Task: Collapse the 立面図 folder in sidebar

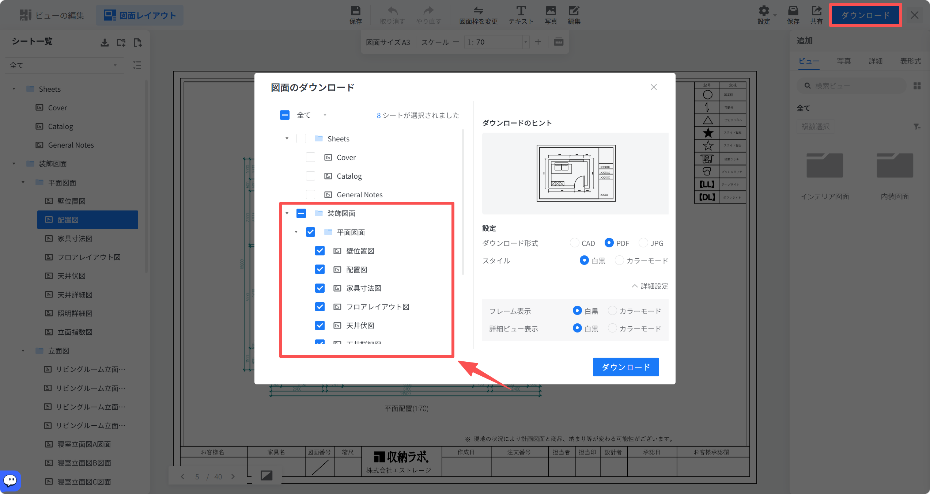Action: pos(23,351)
